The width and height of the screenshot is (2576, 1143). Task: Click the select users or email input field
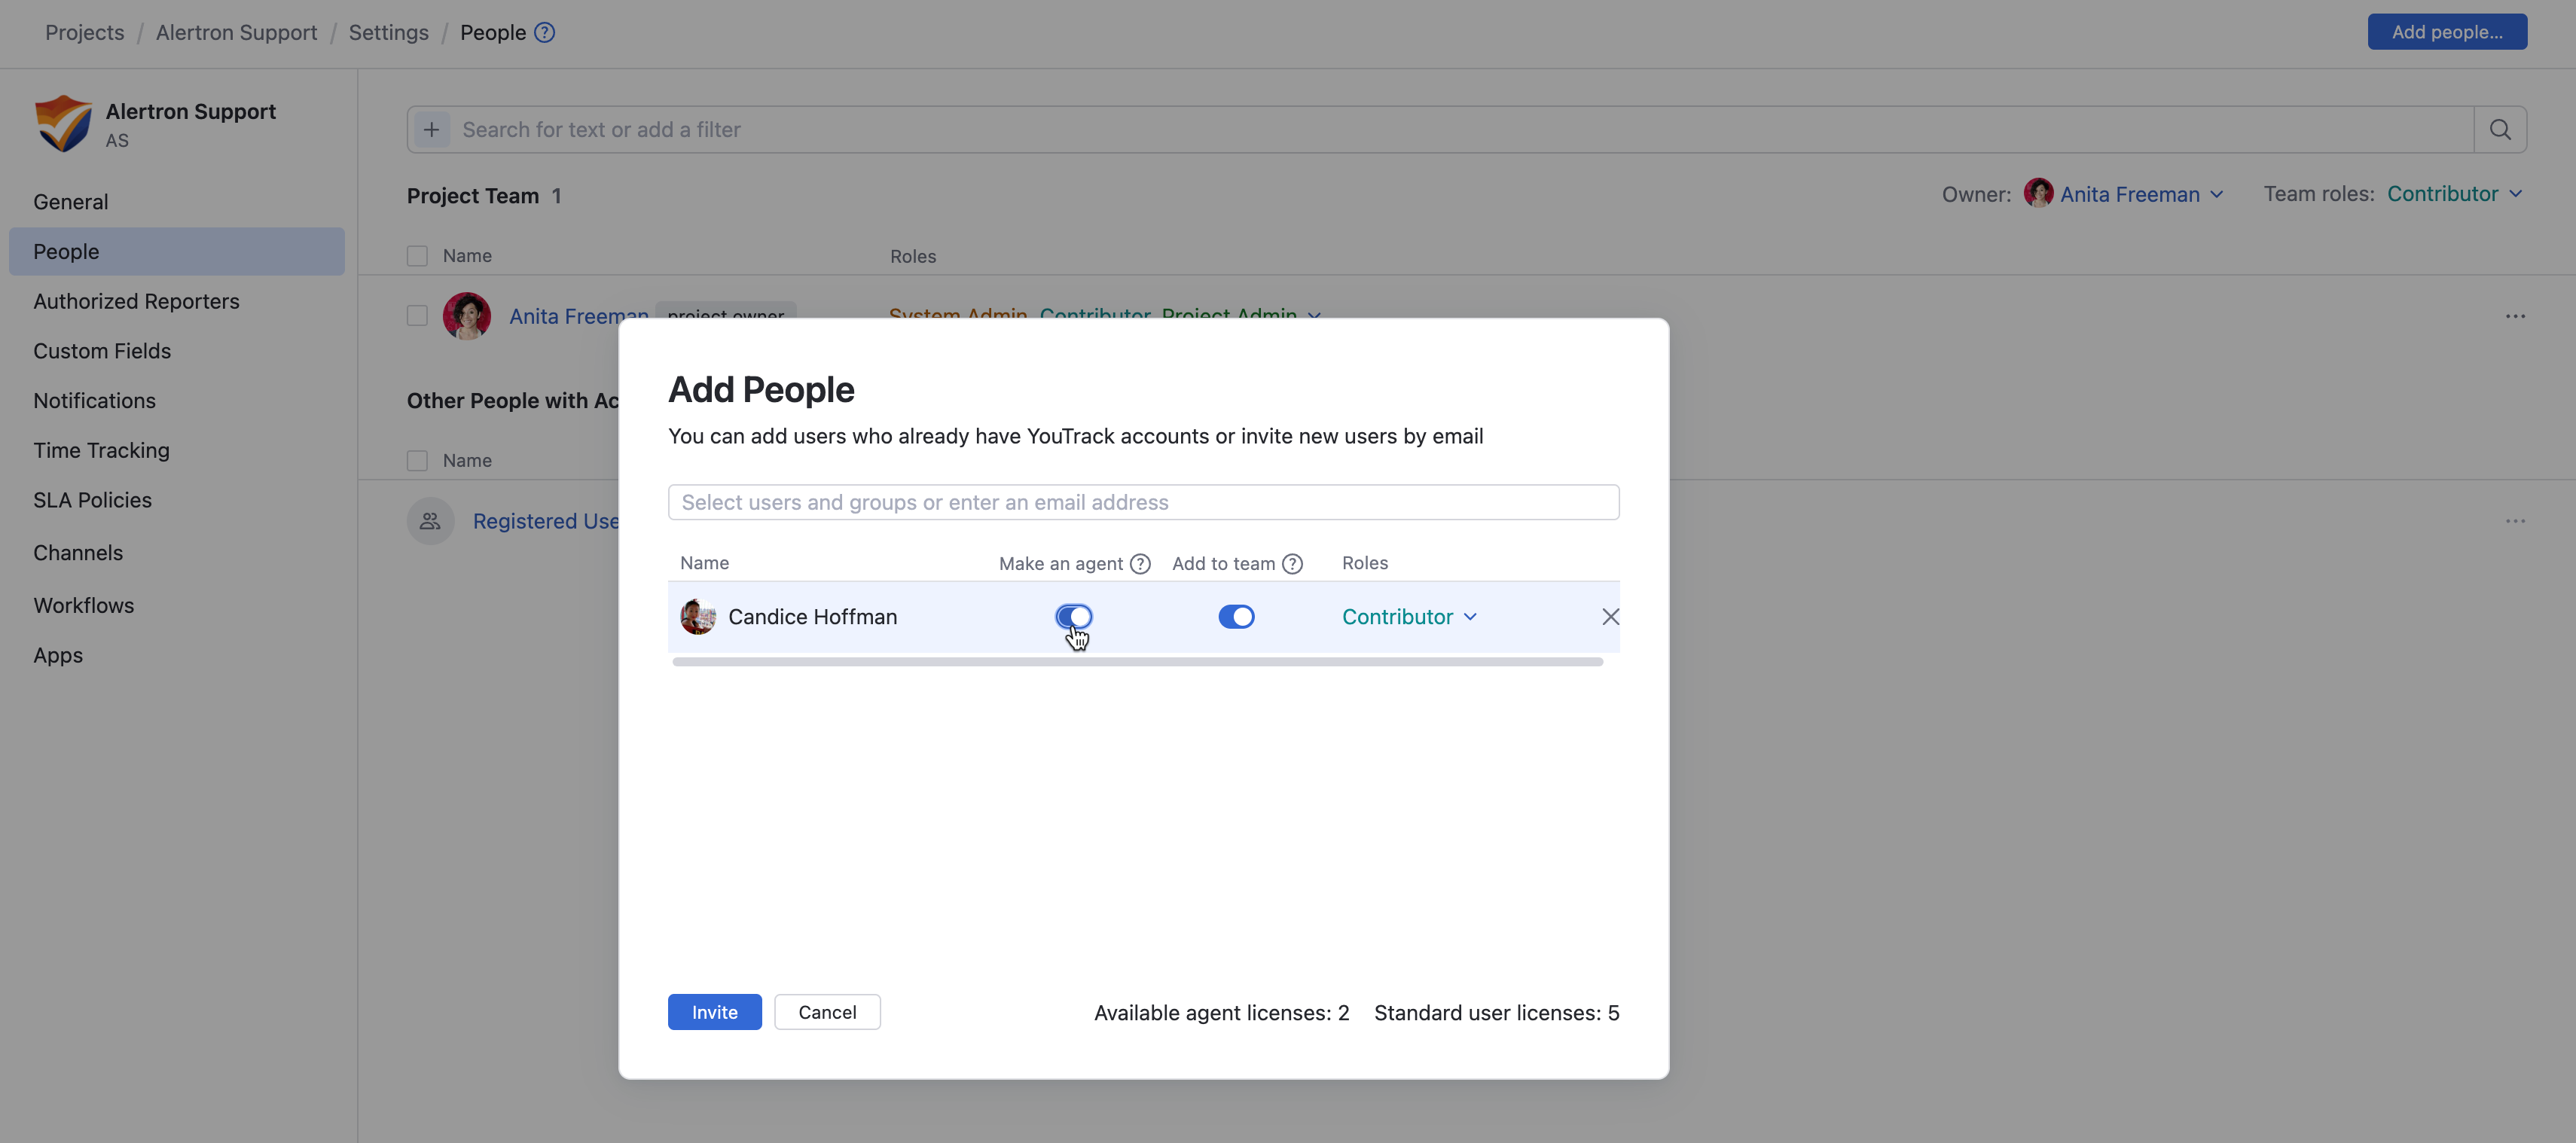[x=1143, y=502]
